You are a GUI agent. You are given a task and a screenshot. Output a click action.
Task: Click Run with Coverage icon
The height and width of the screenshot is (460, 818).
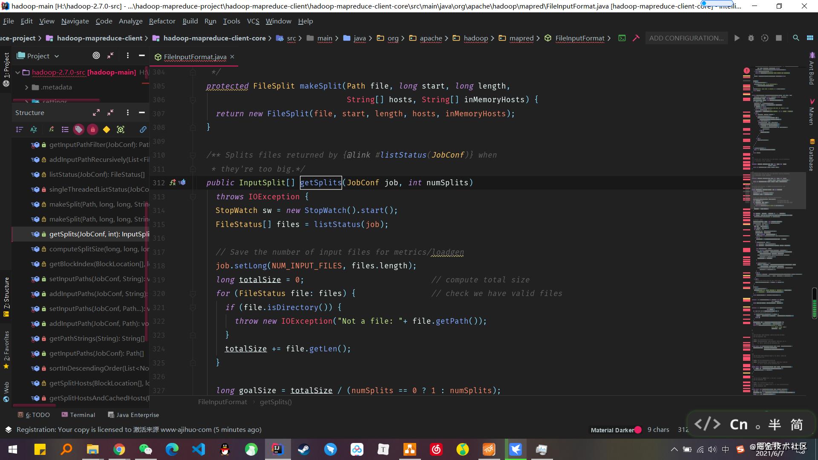[765, 38]
